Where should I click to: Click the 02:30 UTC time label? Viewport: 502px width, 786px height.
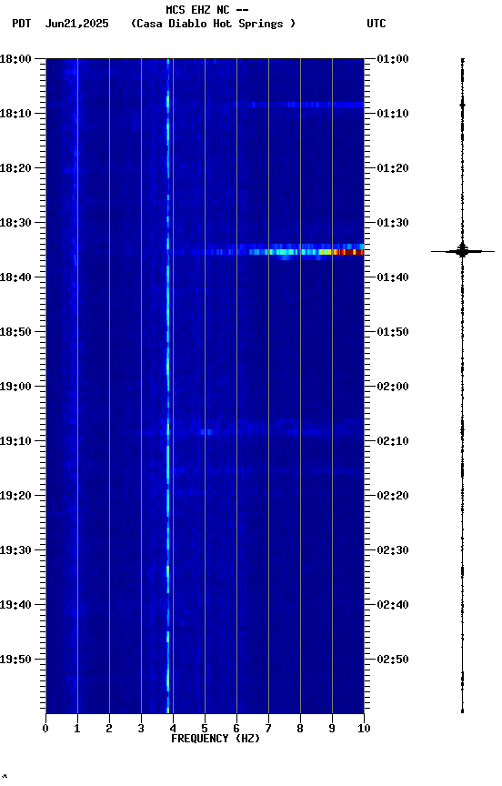[393, 550]
